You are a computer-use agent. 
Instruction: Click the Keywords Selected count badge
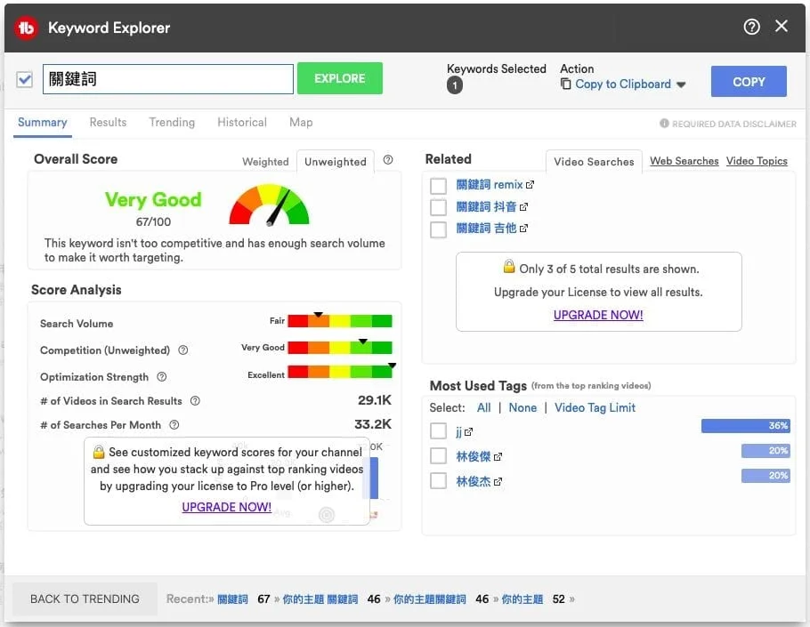[x=455, y=85]
